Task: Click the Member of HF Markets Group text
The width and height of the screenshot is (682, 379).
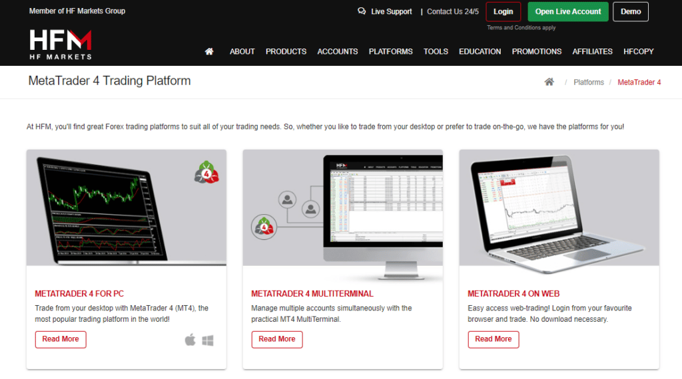Action: click(77, 11)
